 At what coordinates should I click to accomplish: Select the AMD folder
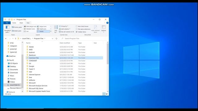click(x=31, y=50)
